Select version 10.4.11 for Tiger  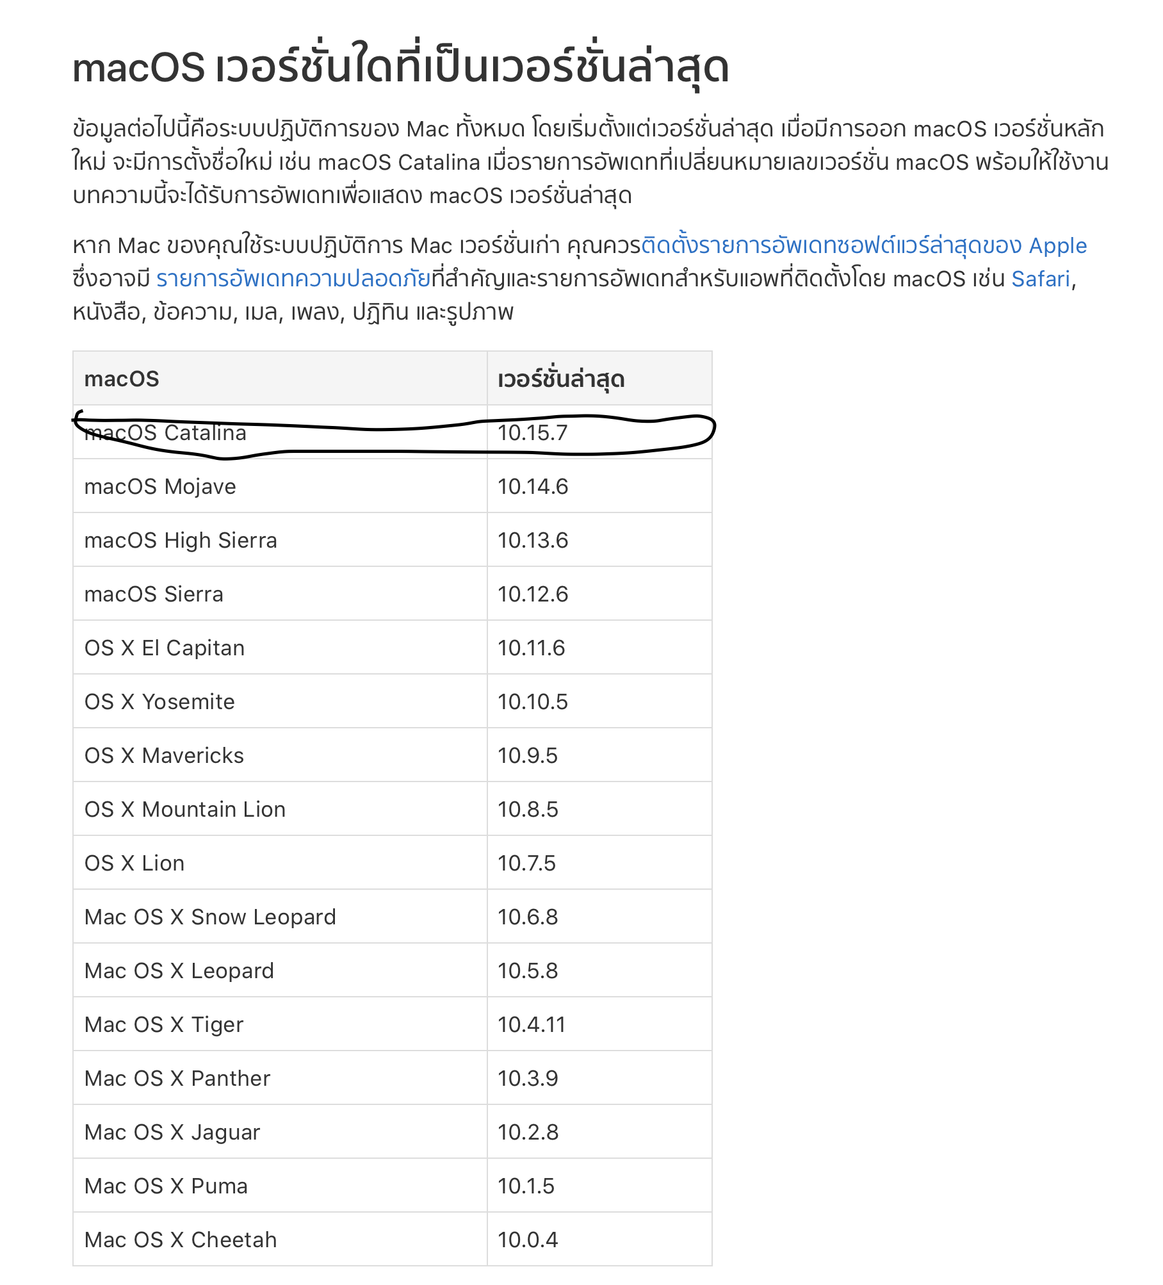[599, 1024]
